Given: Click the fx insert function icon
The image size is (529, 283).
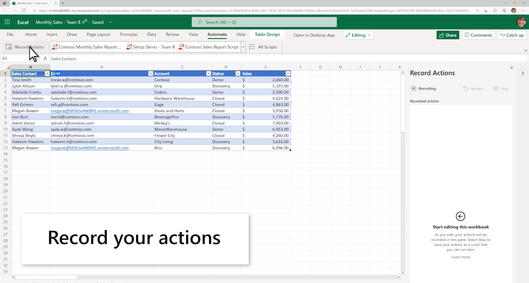Looking at the screenshot, I should (x=45, y=59).
